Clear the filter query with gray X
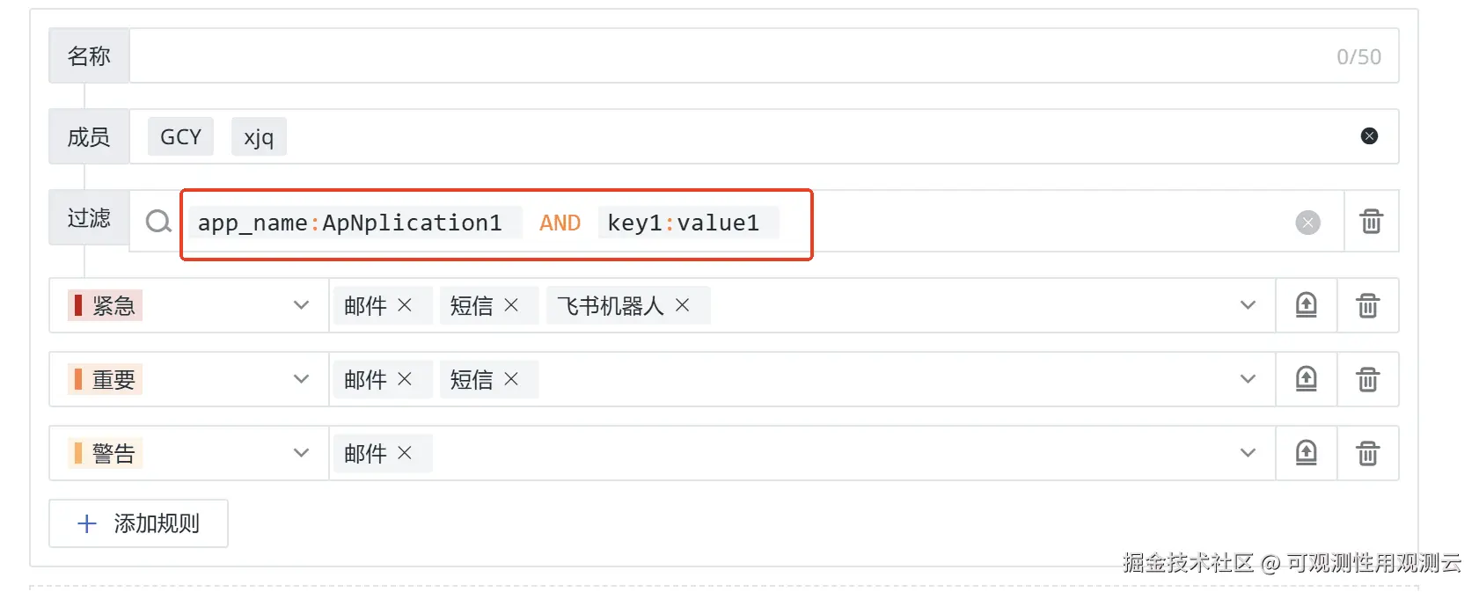 click(1307, 223)
